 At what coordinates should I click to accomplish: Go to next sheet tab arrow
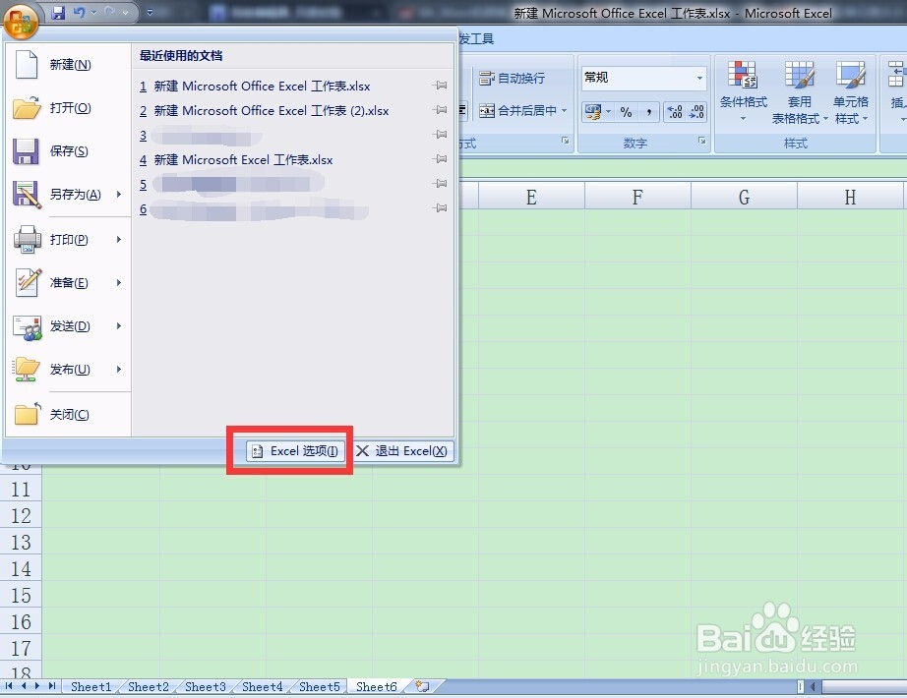pos(37,686)
